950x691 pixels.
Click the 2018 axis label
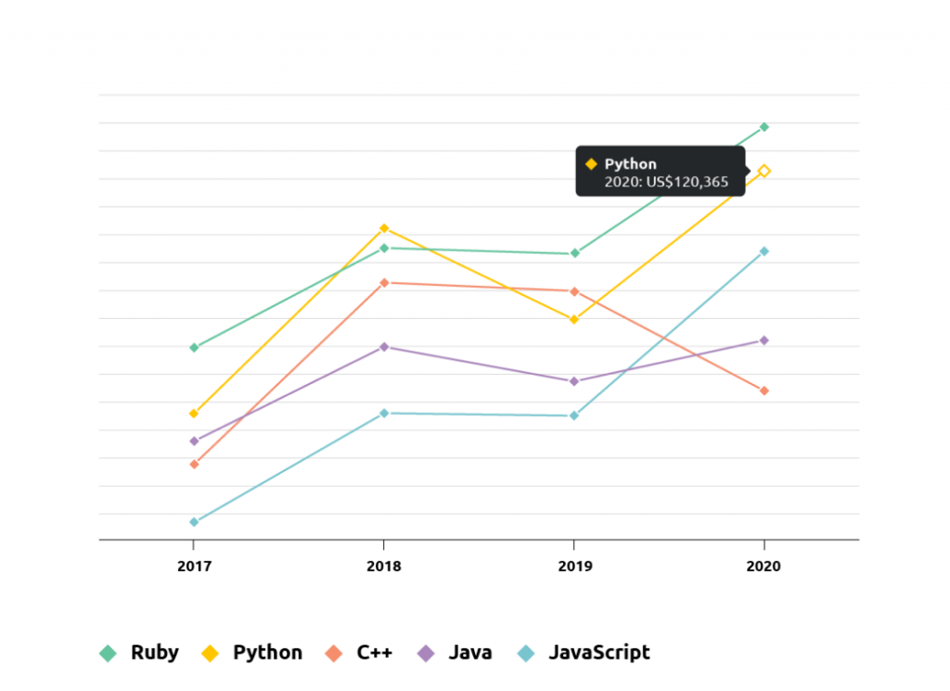click(383, 566)
